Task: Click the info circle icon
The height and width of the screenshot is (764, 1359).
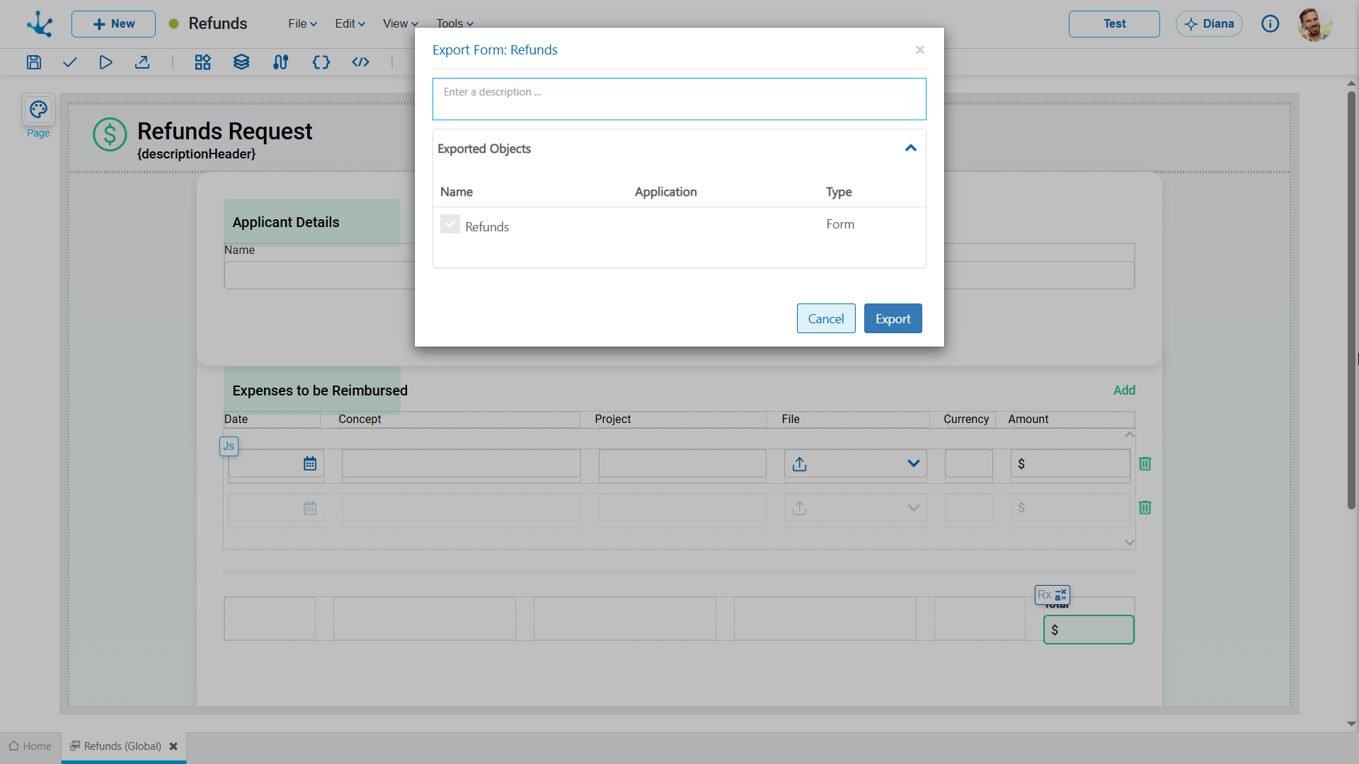Action: coord(1271,24)
